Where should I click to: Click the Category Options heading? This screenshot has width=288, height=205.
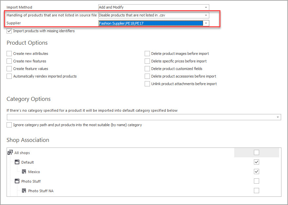[29, 99]
